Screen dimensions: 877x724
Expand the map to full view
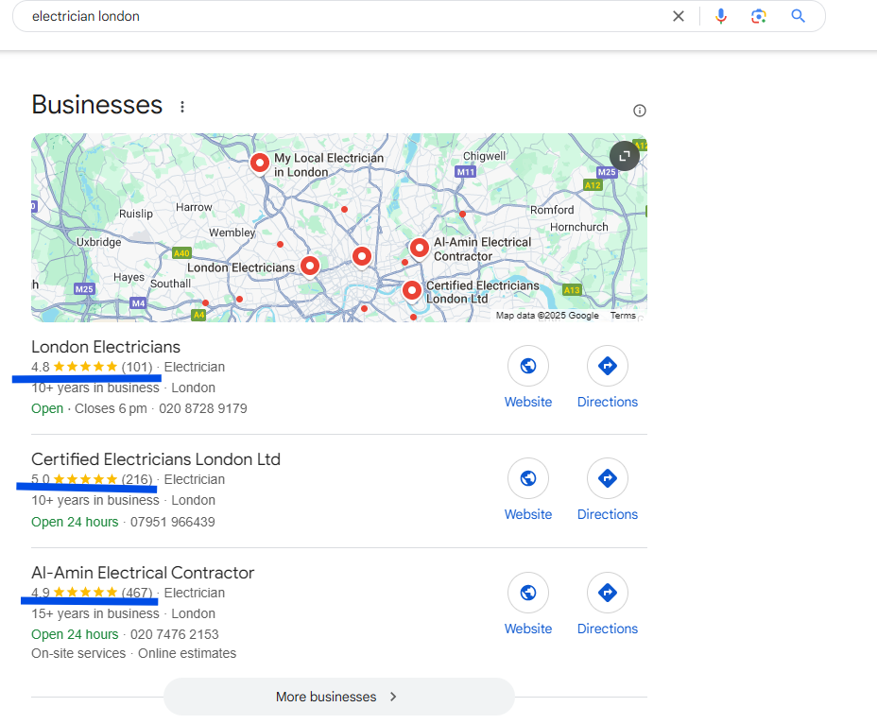[624, 156]
